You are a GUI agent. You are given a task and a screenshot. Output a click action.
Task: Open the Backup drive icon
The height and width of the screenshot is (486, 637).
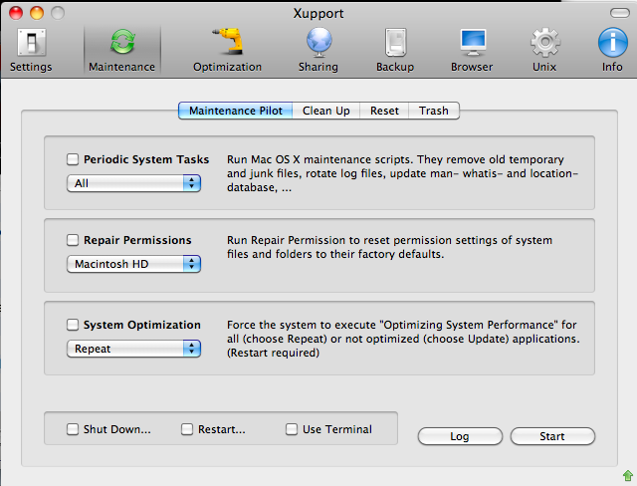coord(395,42)
